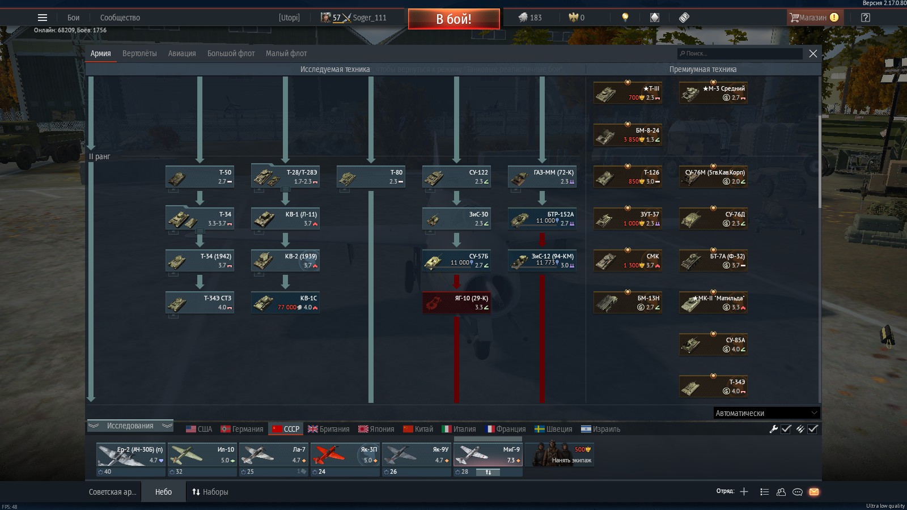Expand the Исследования panel header
Viewport: 907px width, 510px height.
coord(130,426)
